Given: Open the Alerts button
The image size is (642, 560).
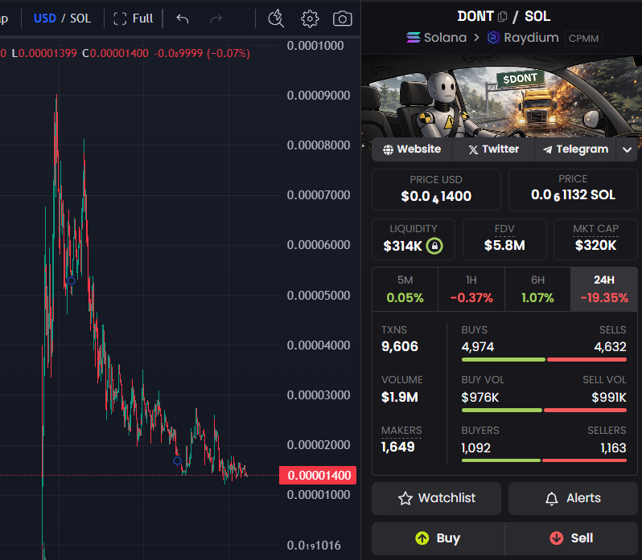Looking at the screenshot, I should click(573, 498).
